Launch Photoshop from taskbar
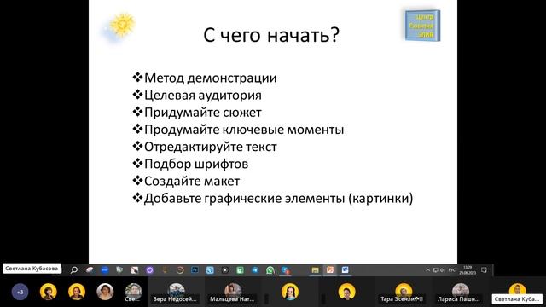Viewport: 546px width, 307px height. pos(195,270)
